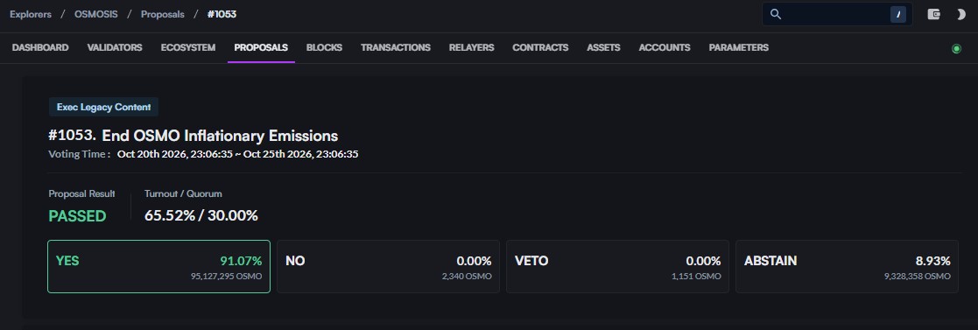Open the Relayers tab
Screen dimensions: 978x330
coord(472,47)
